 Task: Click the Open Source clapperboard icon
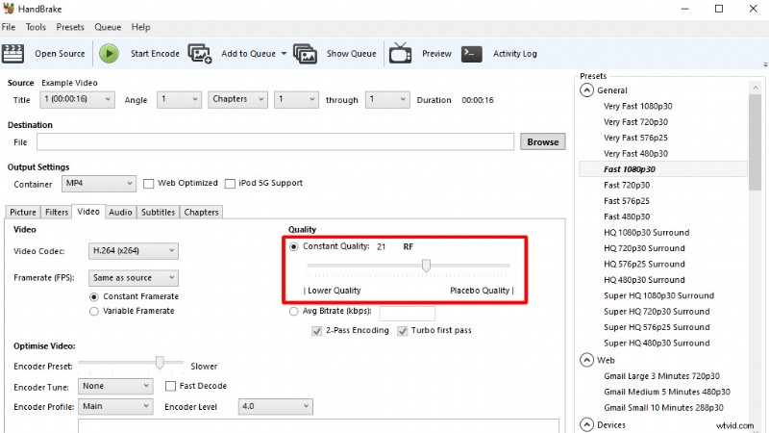pos(12,53)
